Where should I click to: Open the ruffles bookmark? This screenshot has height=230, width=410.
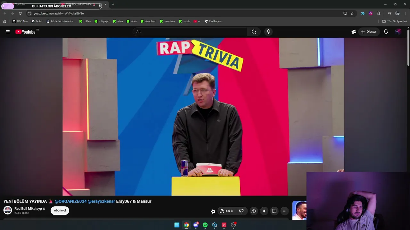pos(85,21)
